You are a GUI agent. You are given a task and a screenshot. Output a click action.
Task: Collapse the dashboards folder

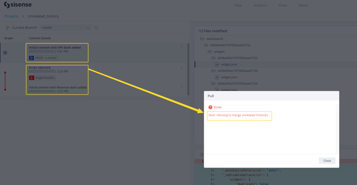coord(202,39)
